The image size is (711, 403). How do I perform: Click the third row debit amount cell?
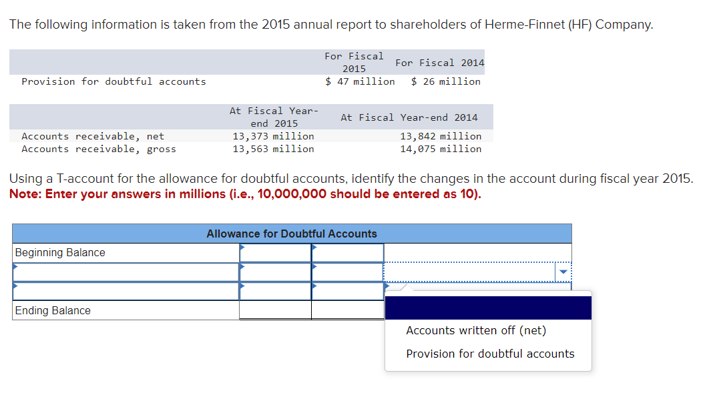[275, 291]
